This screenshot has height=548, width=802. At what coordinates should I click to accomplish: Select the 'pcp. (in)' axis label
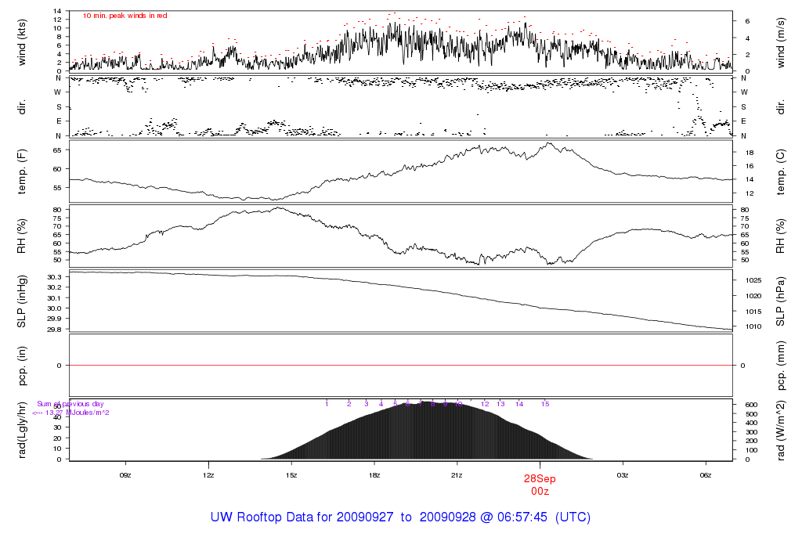point(22,365)
